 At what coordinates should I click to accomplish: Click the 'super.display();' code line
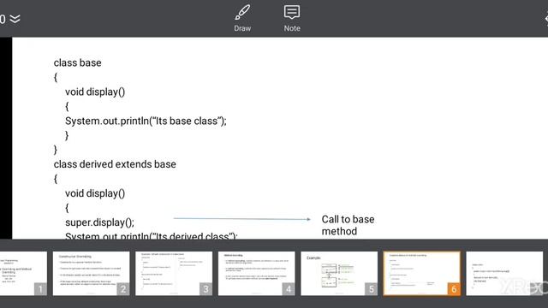99,222
